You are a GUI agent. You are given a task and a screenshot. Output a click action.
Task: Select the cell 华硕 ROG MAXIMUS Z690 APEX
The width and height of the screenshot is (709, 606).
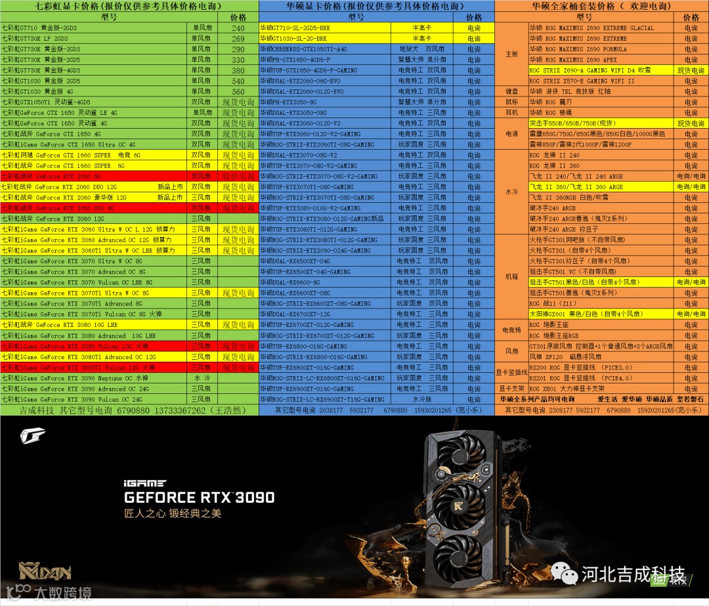601,60
